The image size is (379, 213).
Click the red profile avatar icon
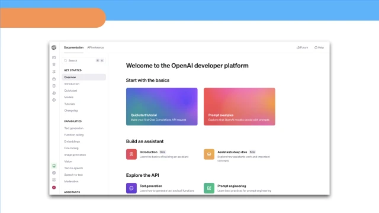[x=54, y=188]
